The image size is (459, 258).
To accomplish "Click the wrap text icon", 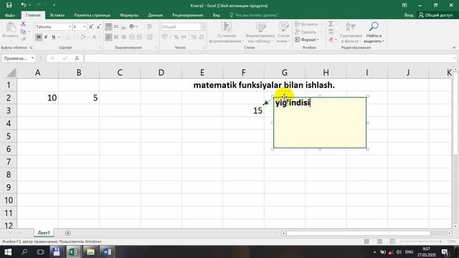I will pos(150,27).
